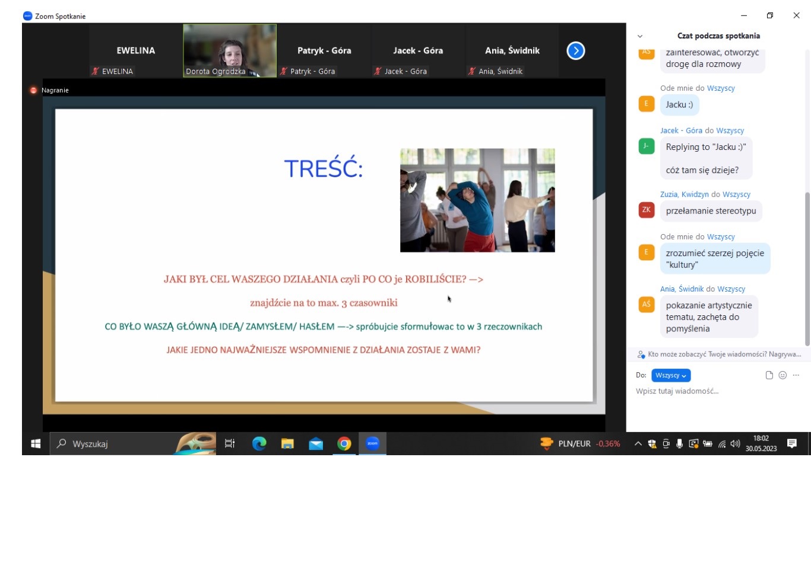Open File Explorer from the taskbar
This screenshot has width=811, height=569.
click(287, 443)
